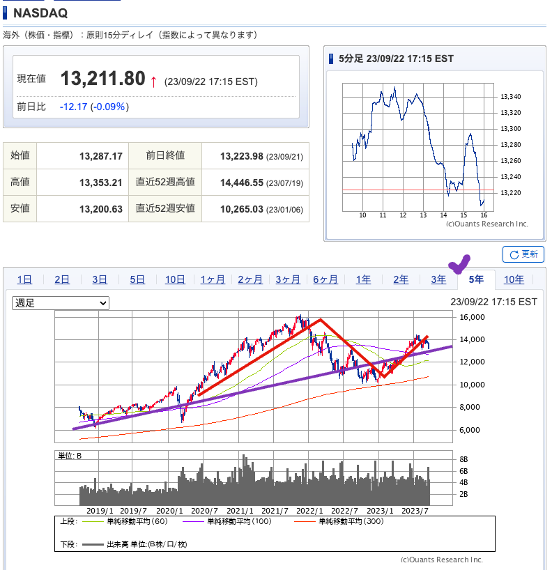Screen dimensions: 552x570
Task: Click the volume bar chart panel
Action: click(x=254, y=478)
